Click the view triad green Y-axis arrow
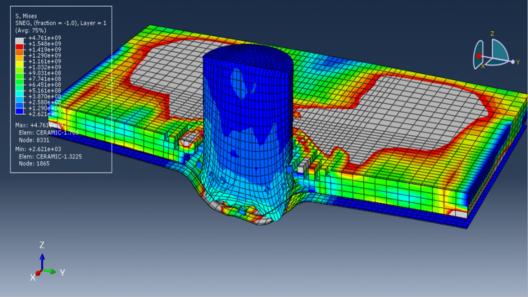The height and width of the screenshot is (297, 528). coord(50,271)
